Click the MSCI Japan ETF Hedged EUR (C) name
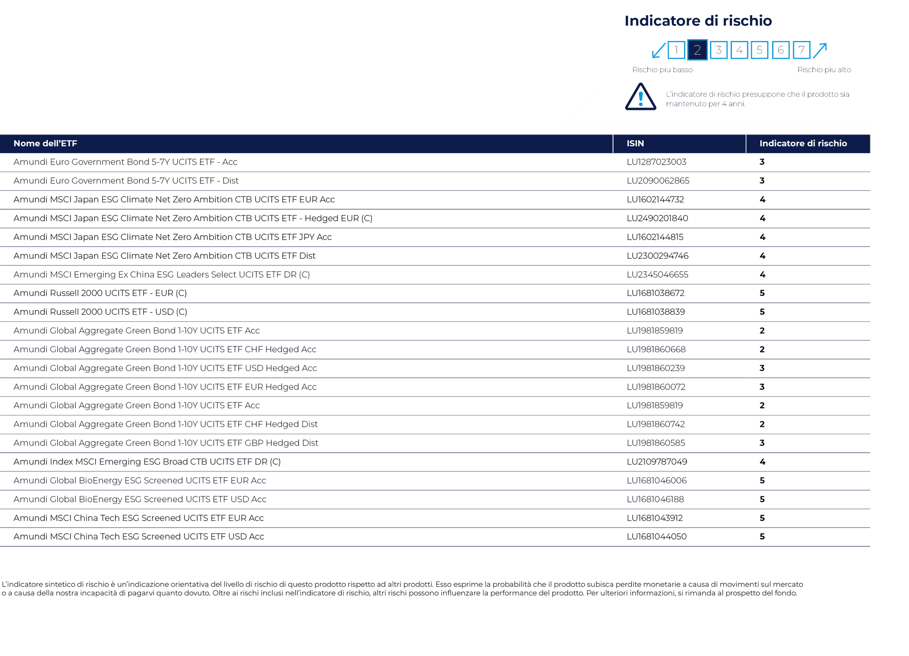The height and width of the screenshot is (656, 909). coord(193,218)
